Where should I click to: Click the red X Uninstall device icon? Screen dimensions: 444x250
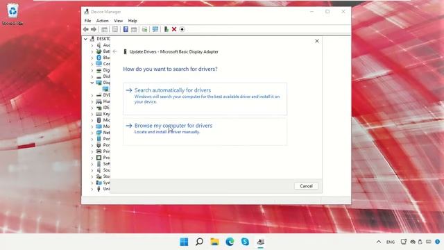[x=174, y=29]
